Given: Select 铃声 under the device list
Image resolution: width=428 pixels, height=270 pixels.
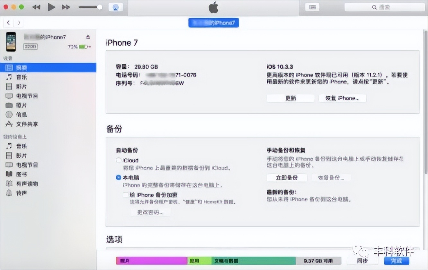Looking at the screenshot, I should point(19,193).
